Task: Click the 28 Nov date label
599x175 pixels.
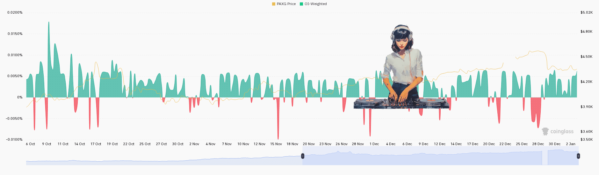Action: (x=358, y=144)
